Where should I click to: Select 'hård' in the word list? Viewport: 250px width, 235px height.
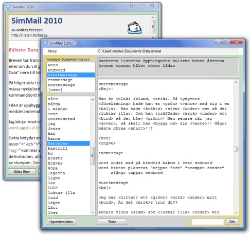[68, 99]
